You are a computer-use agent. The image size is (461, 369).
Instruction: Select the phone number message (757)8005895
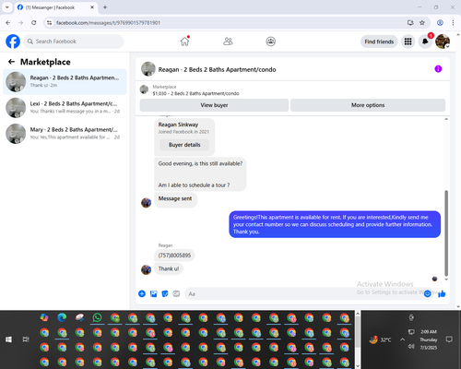pos(174,256)
